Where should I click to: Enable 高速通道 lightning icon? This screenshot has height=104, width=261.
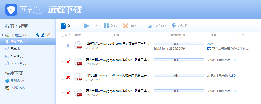[x=174, y=26]
